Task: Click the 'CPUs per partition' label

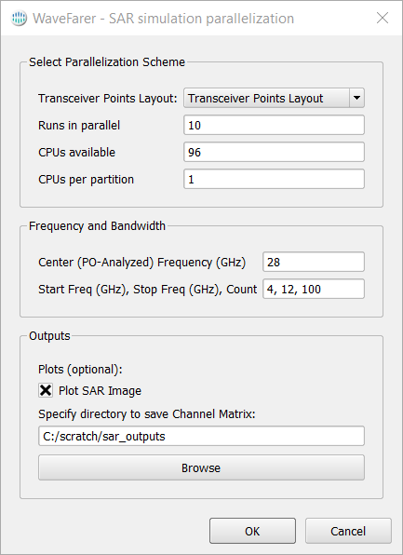Action: tap(86, 180)
